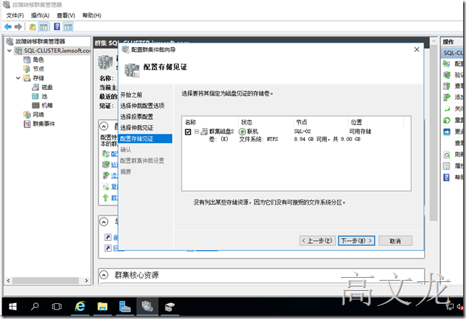
Task: Collapse the 存储 tree node chevron
Action: 18,78
